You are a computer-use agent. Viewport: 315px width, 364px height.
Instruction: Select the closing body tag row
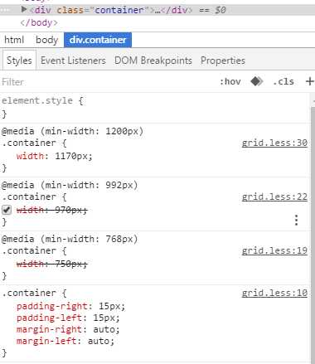click(39, 22)
